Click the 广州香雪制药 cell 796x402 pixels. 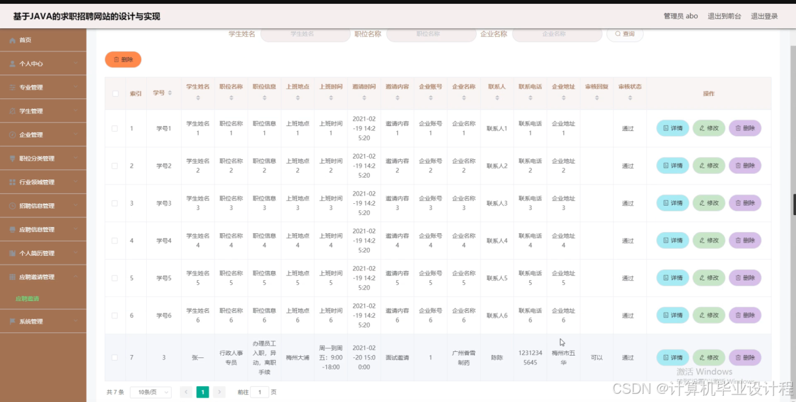(464, 357)
